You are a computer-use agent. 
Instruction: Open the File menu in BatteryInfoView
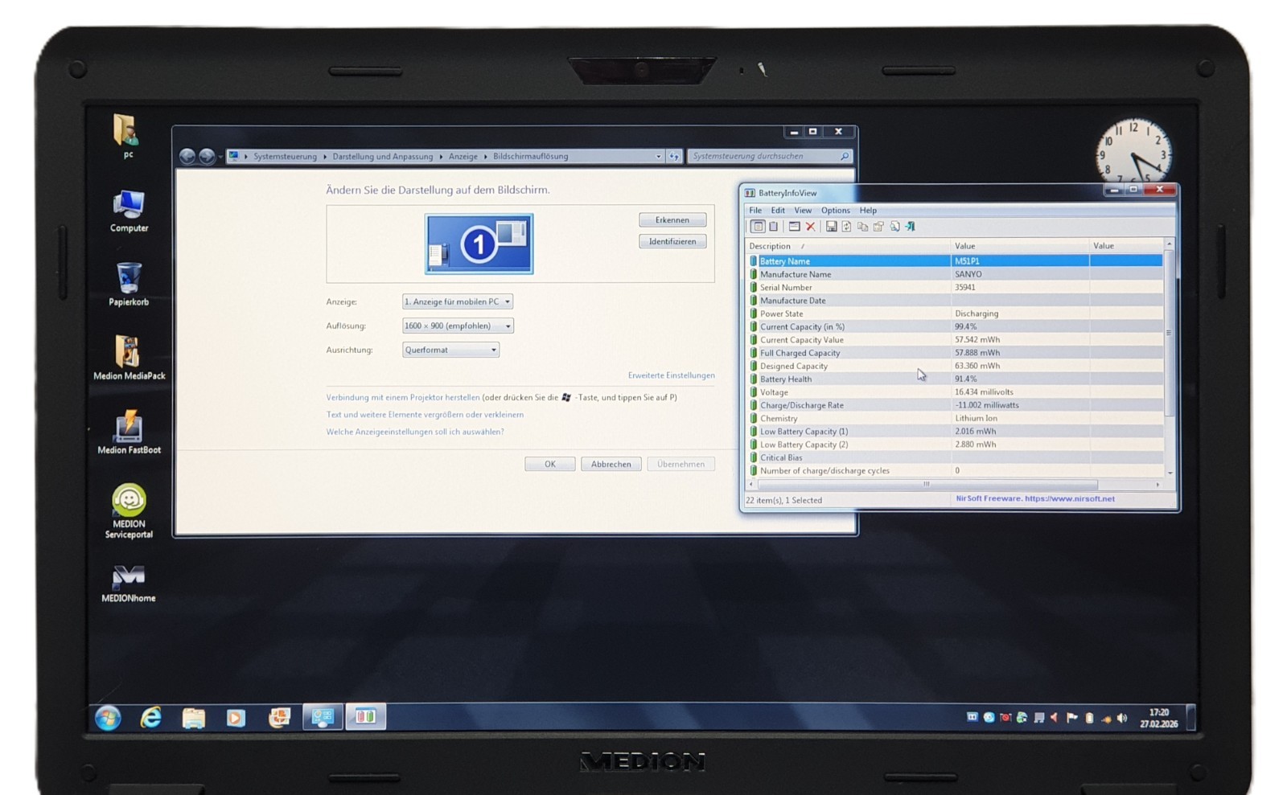pos(755,210)
